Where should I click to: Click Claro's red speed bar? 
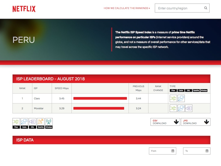pos(100,98)
